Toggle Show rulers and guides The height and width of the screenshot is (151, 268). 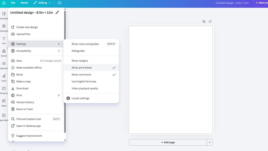pos(91,44)
